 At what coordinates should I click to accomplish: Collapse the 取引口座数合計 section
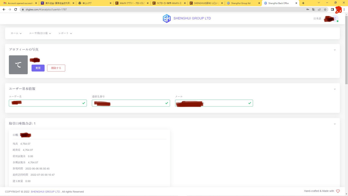[x=335, y=124]
